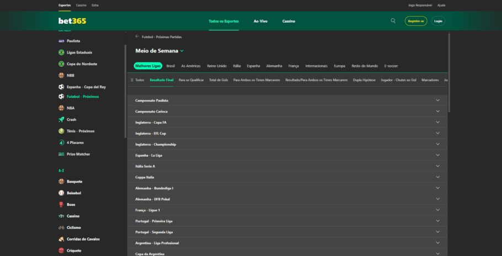Open the Boxe glove icon
The width and height of the screenshot is (502, 256).
(x=61, y=205)
